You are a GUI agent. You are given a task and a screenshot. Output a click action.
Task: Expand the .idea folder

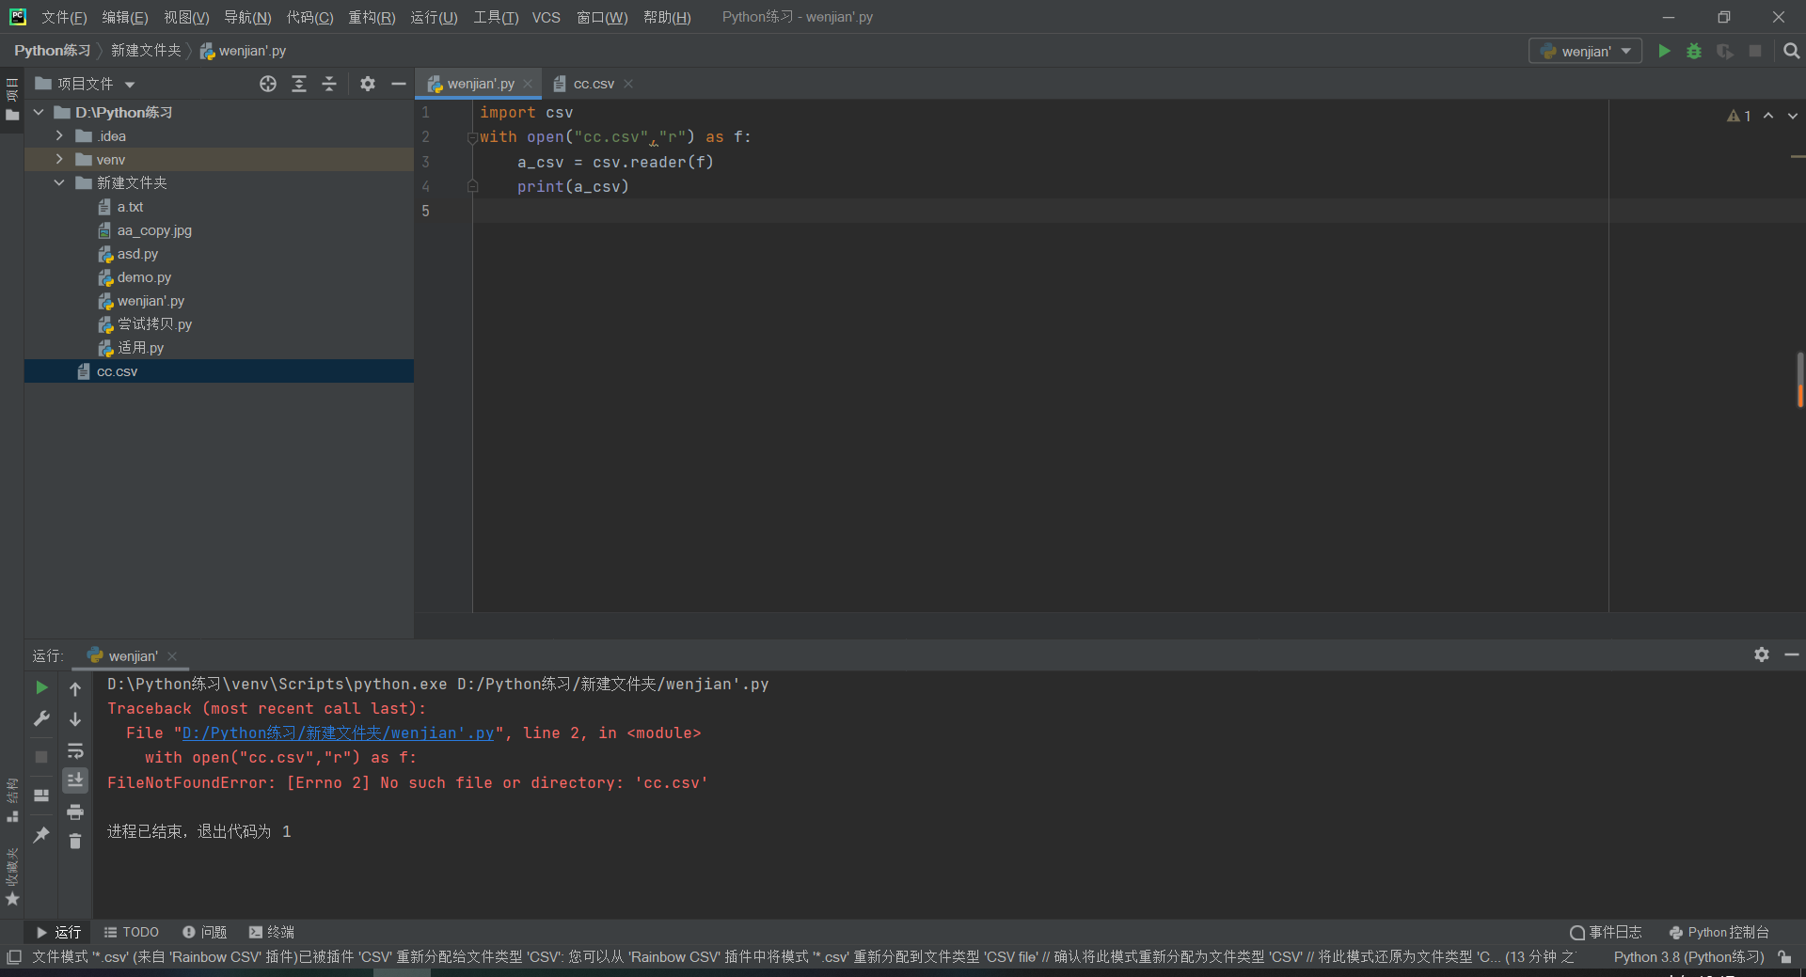[x=59, y=135]
